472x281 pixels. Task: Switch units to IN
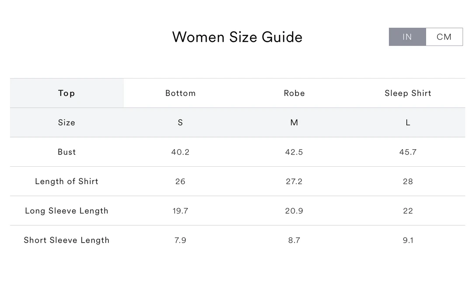[x=407, y=37]
